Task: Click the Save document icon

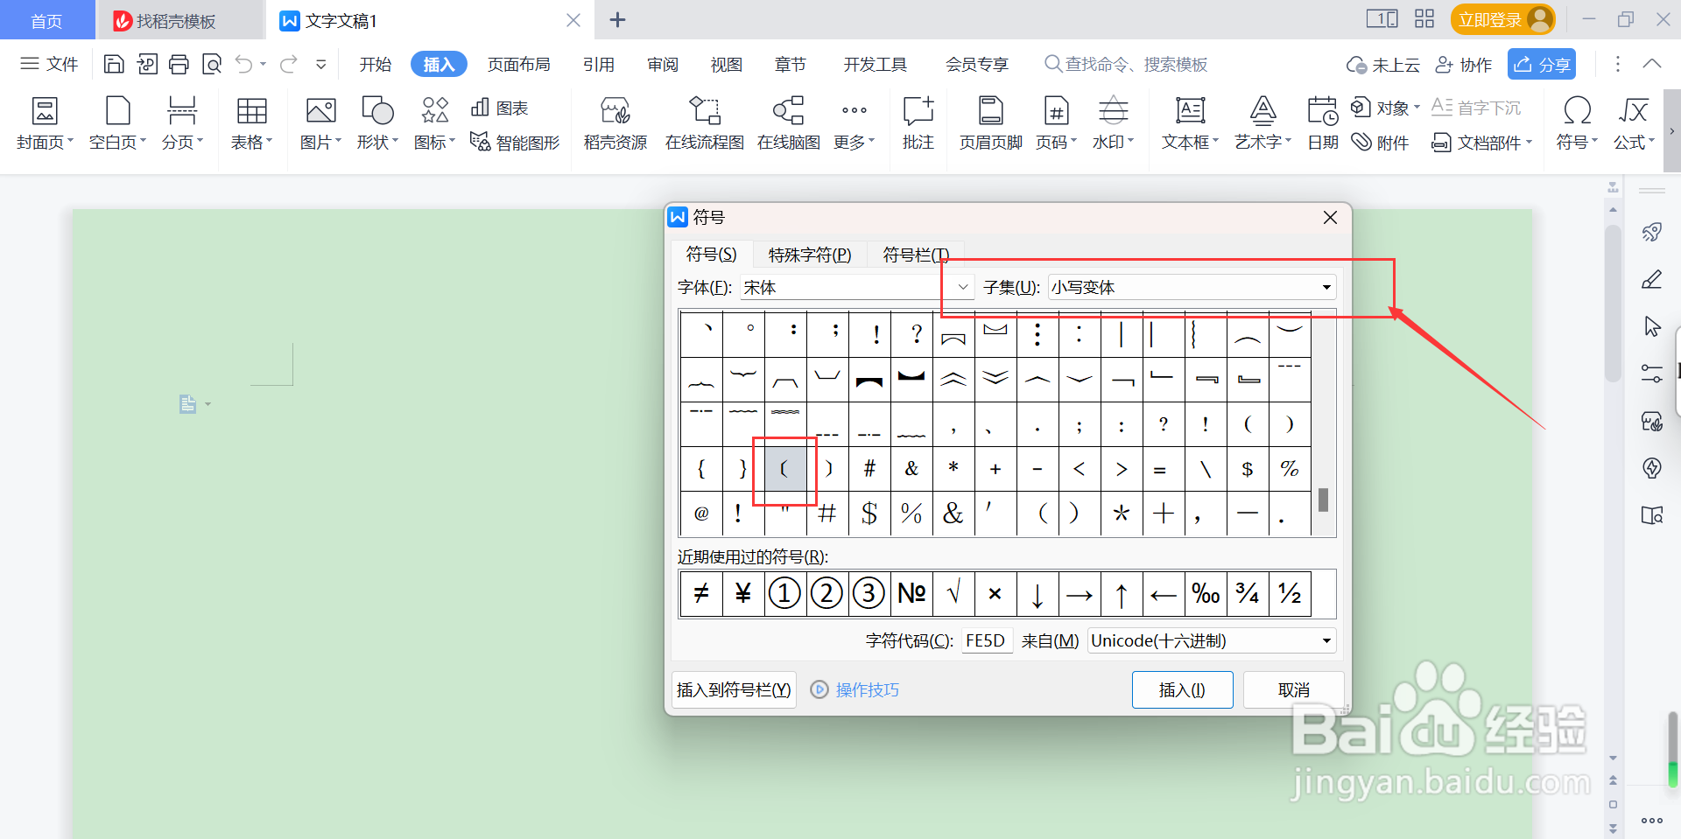Action: pos(114,64)
